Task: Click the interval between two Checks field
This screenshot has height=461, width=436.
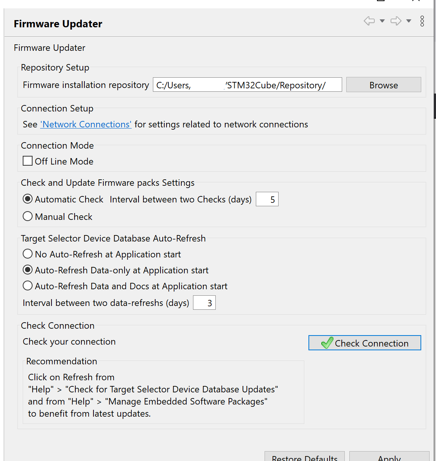Action: click(x=267, y=199)
